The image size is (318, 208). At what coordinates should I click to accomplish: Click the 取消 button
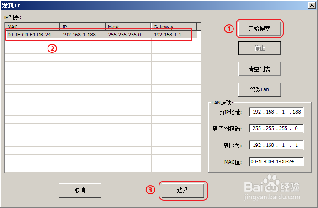(80, 190)
